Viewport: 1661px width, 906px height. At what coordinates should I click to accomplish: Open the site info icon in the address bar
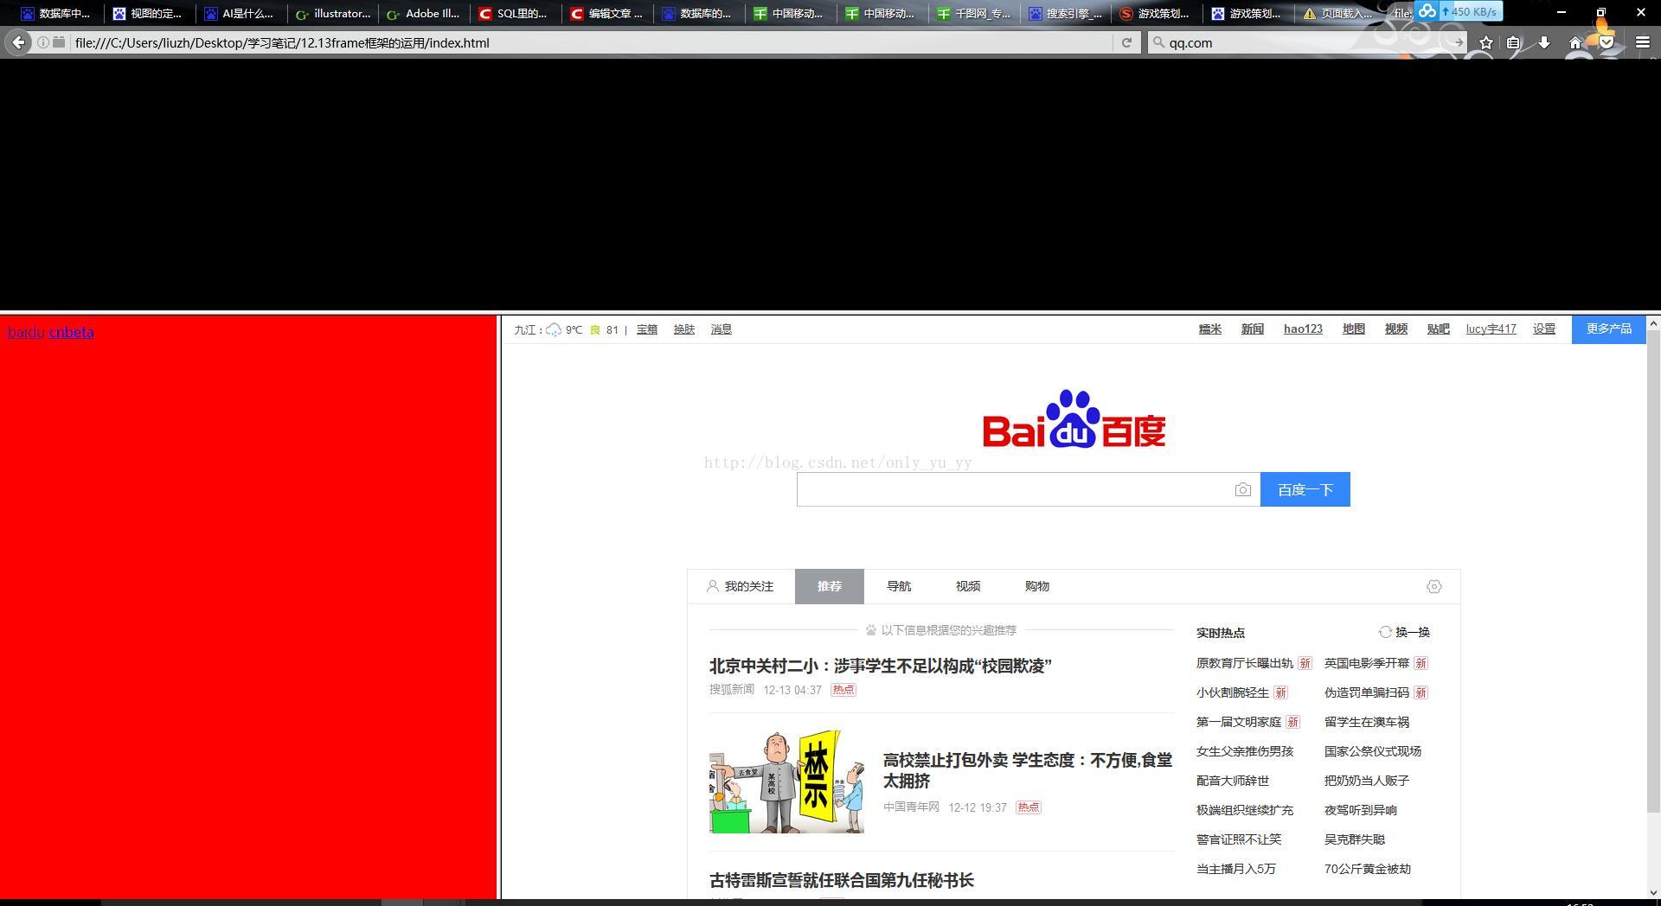(x=42, y=42)
